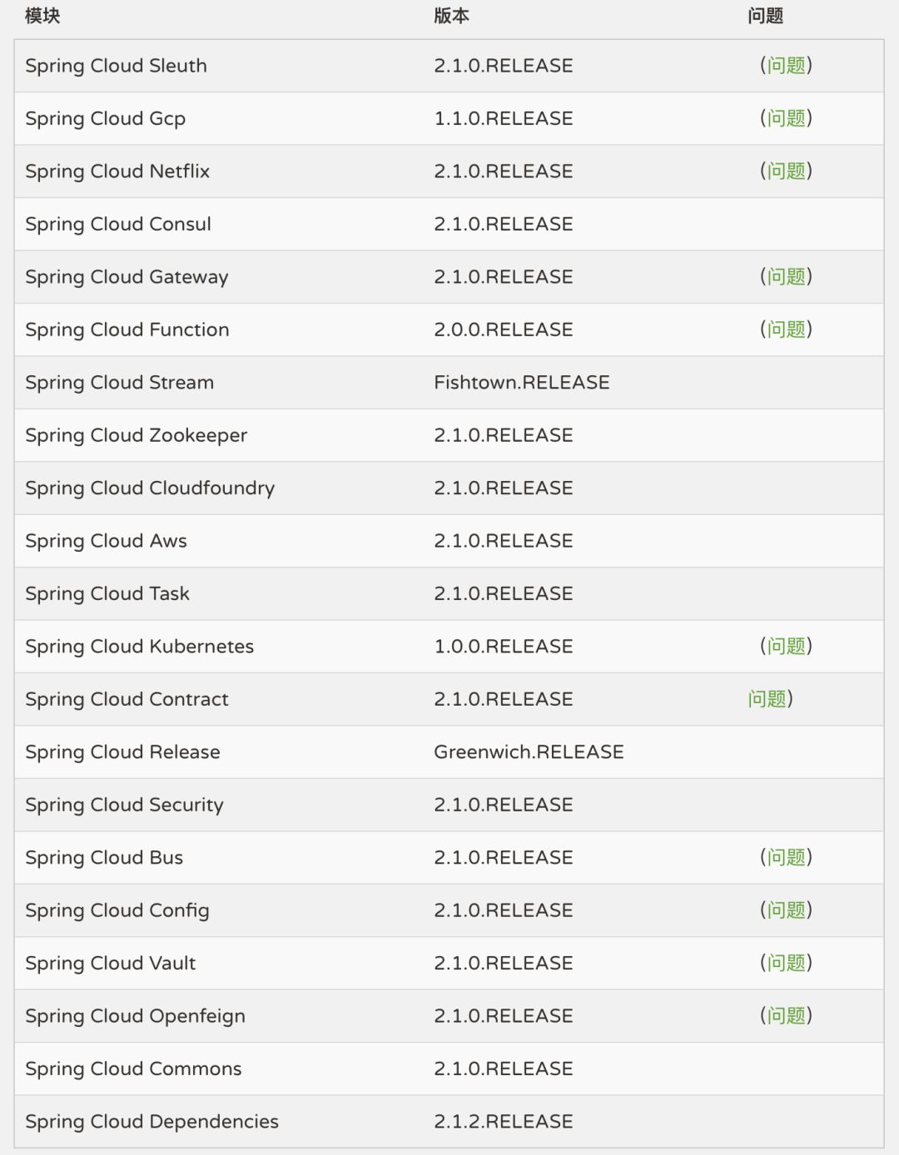Open the 问题 link for Spring Cloud Vault
The width and height of the screenshot is (899, 1155).
point(787,964)
